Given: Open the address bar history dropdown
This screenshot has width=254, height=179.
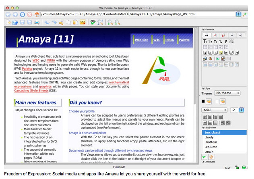Looking at the screenshot, I should click(x=238, y=14).
